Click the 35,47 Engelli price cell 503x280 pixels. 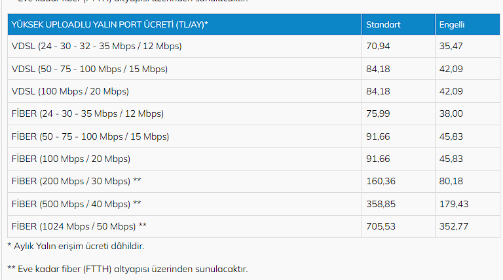[468, 47]
